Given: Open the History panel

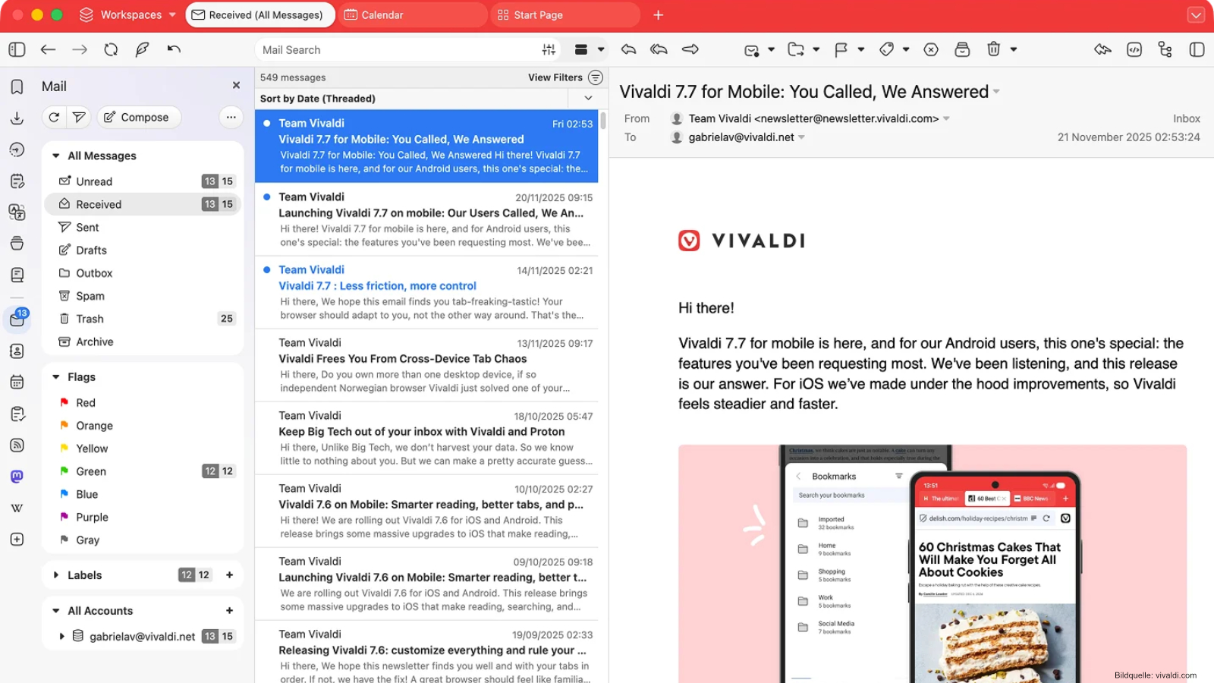Looking at the screenshot, I should (17, 150).
